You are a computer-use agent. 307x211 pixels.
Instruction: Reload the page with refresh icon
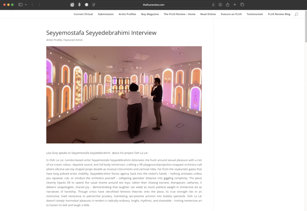tap(213, 5)
